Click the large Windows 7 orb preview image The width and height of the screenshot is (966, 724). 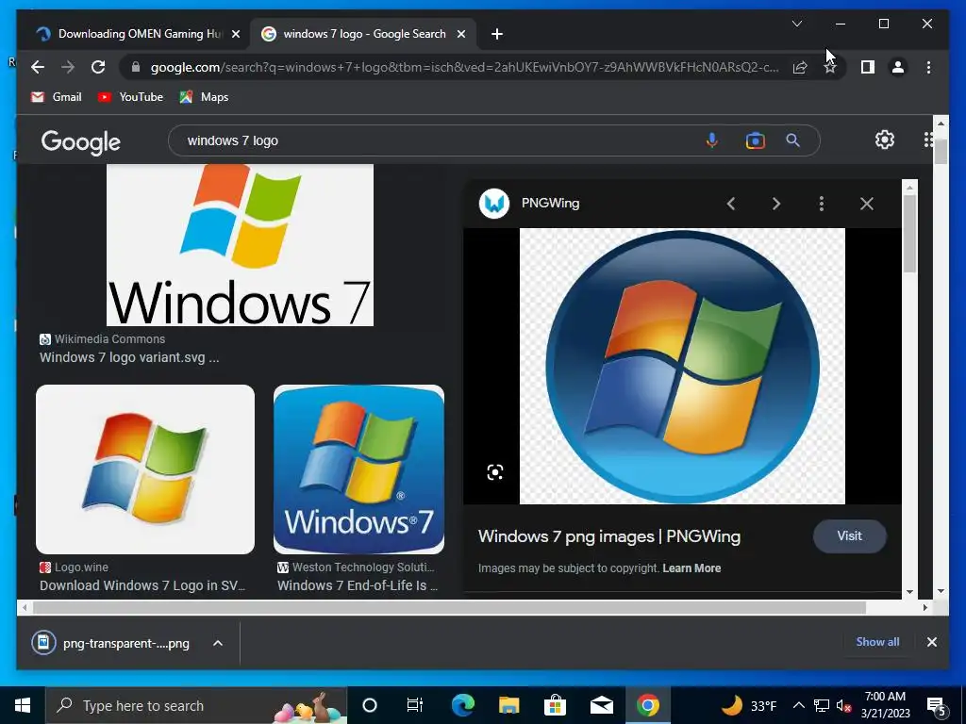(683, 367)
